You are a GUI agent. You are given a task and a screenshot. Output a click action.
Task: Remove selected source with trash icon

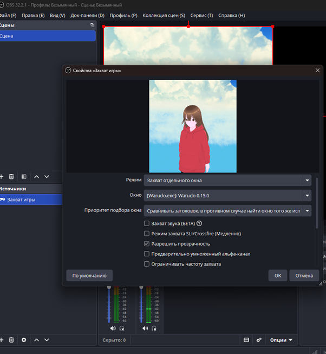coord(11,340)
